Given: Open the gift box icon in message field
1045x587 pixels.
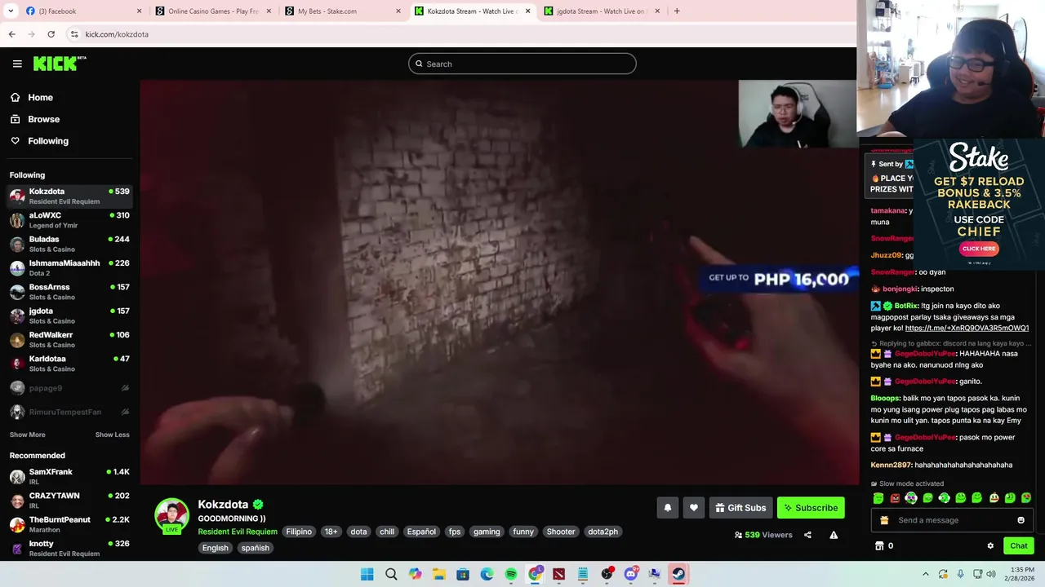Looking at the screenshot, I should tap(884, 520).
